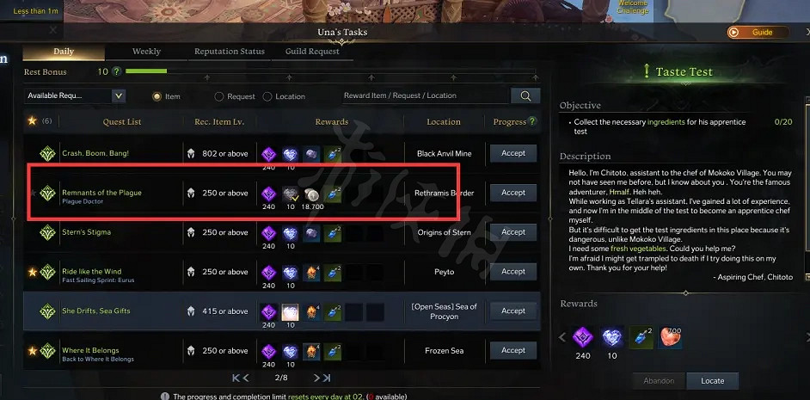Screen dimensions: 810x400
Task: Go to next page of quest list
Action: (316, 378)
